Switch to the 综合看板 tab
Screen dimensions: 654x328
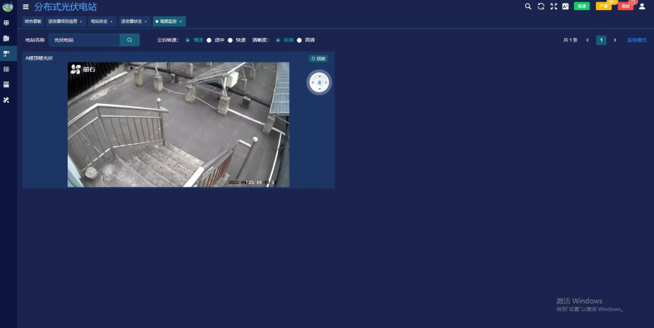pyautogui.click(x=33, y=21)
